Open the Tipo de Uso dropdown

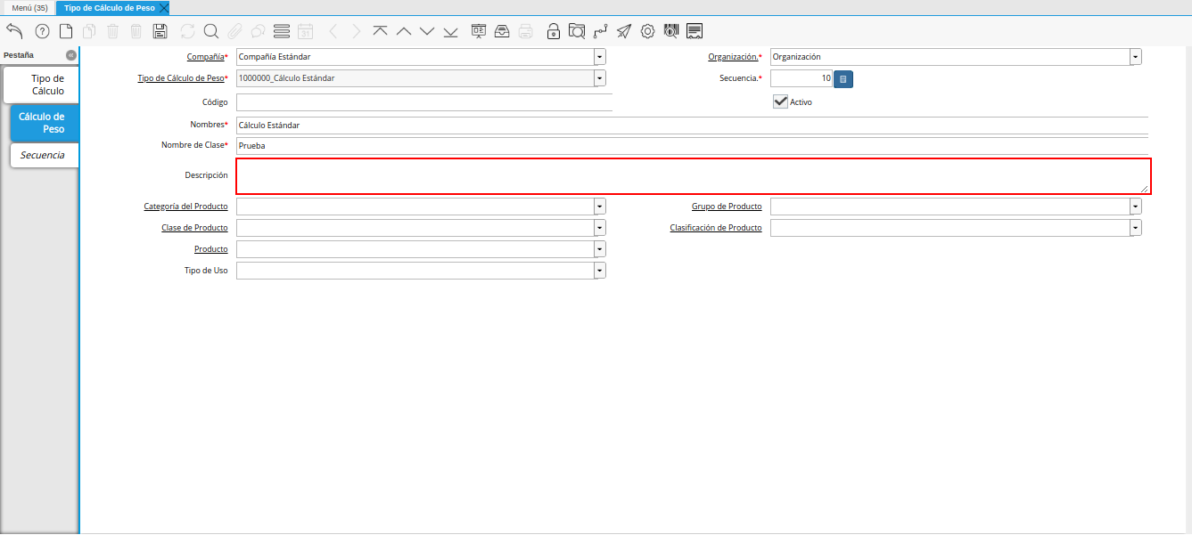(600, 271)
